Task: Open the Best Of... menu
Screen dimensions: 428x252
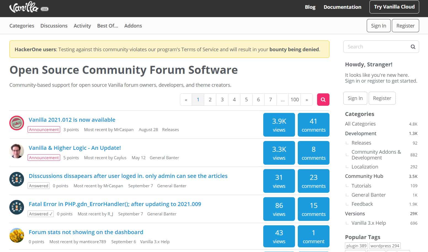Action: pos(107,26)
